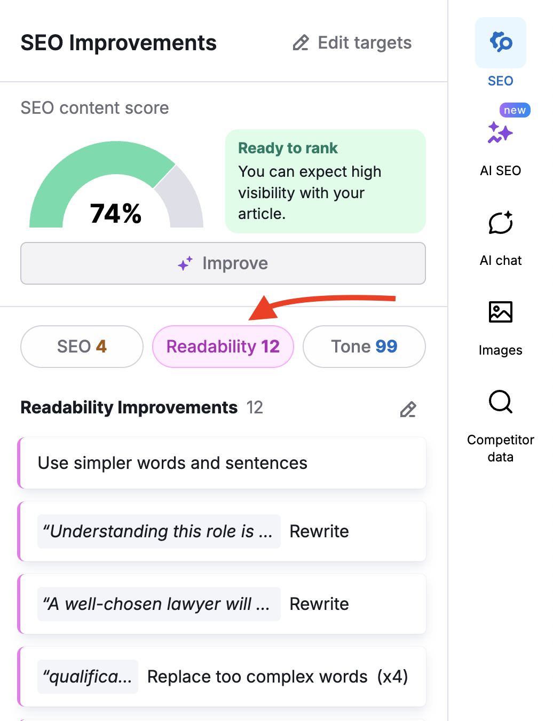Open the Images panel icon
This screenshot has height=721, width=553.
500,312
